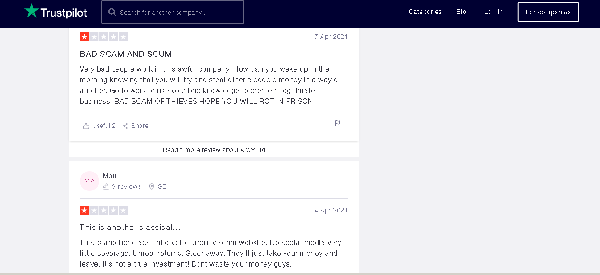Open the Categories menu item
This screenshot has height=275, width=600.
click(425, 12)
